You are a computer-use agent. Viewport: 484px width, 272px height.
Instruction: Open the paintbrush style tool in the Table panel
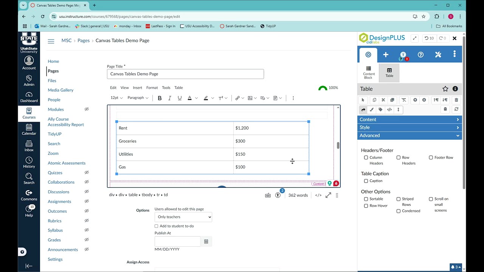[x=372, y=110]
